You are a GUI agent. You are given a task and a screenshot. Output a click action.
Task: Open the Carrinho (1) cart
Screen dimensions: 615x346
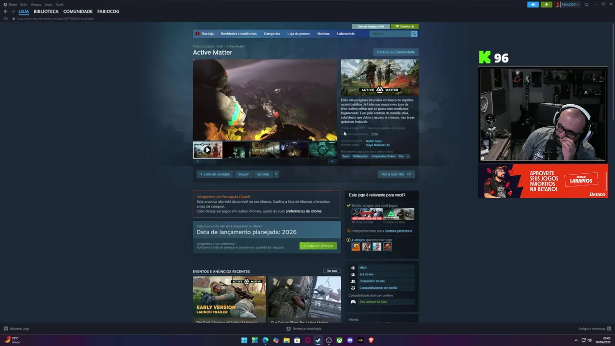[405, 26]
